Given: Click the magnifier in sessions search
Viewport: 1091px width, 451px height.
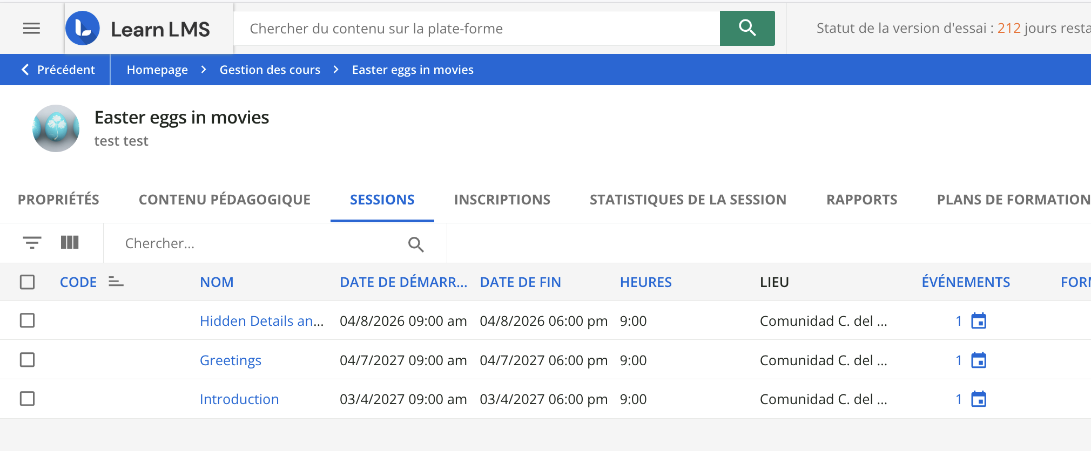Looking at the screenshot, I should 415,244.
